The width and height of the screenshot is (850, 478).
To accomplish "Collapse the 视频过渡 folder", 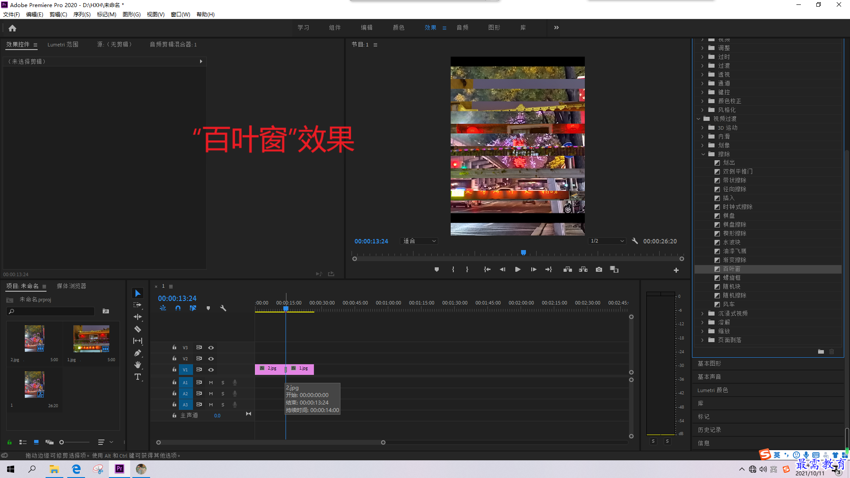I will click(x=698, y=119).
